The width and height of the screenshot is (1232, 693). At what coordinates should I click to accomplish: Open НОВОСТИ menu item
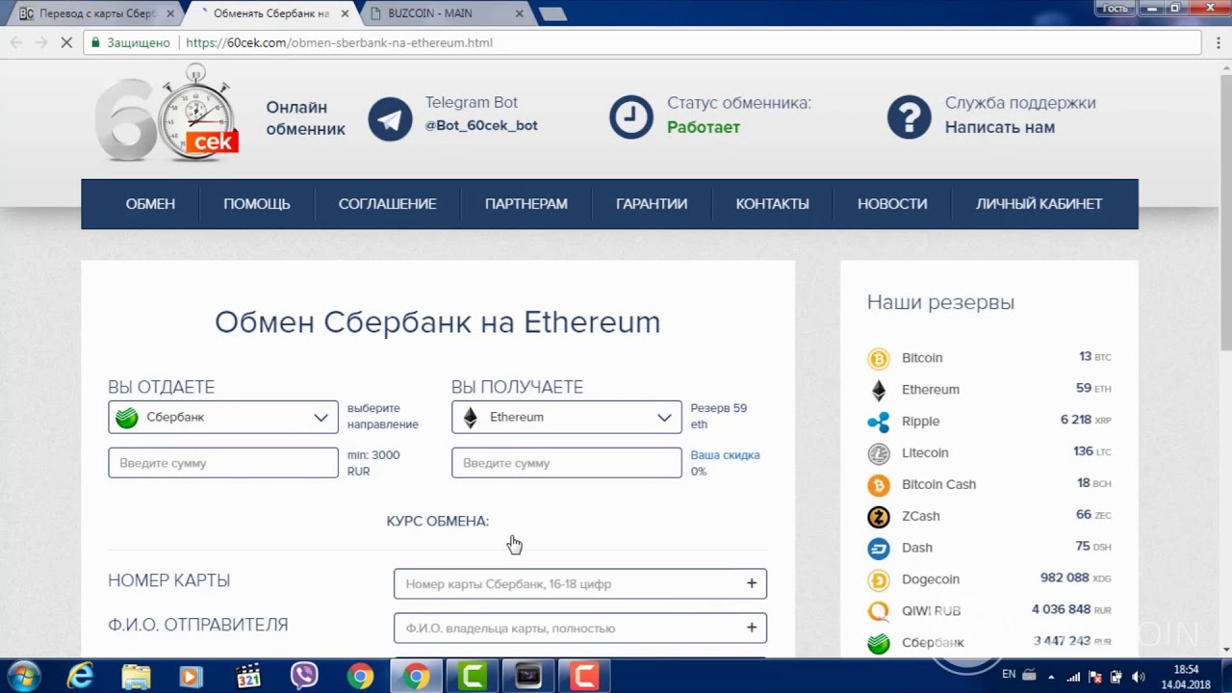point(892,204)
